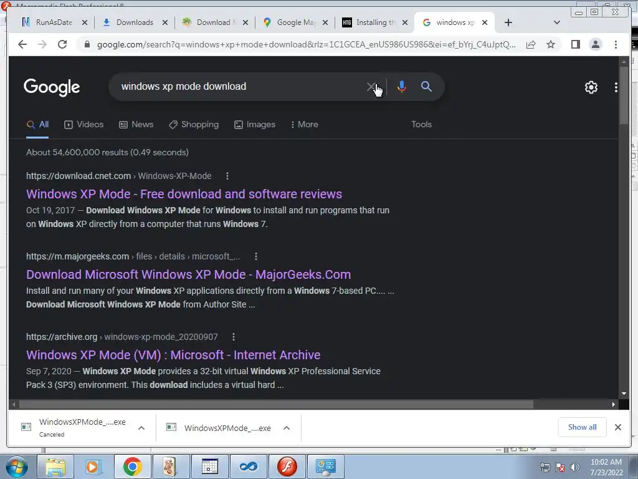The image size is (638, 479).
Task: Expand the canceled WindowsXPMode download menu
Action: 141,428
